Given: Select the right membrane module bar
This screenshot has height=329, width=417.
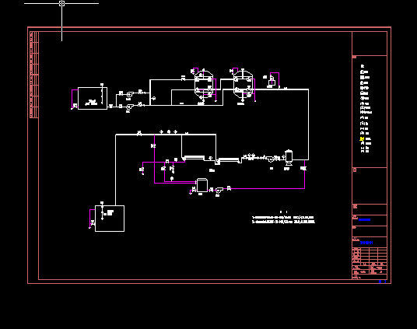Looking at the screenshot, I should coord(229,159).
